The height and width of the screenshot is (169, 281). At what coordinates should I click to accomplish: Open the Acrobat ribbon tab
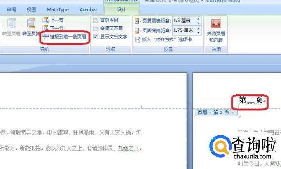(88, 9)
